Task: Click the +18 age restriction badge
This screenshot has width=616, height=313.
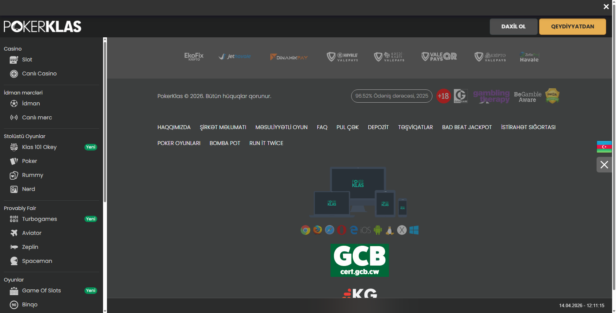Action: 443,96
